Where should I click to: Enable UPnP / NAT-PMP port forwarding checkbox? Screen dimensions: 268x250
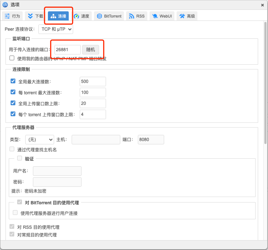[12, 58]
